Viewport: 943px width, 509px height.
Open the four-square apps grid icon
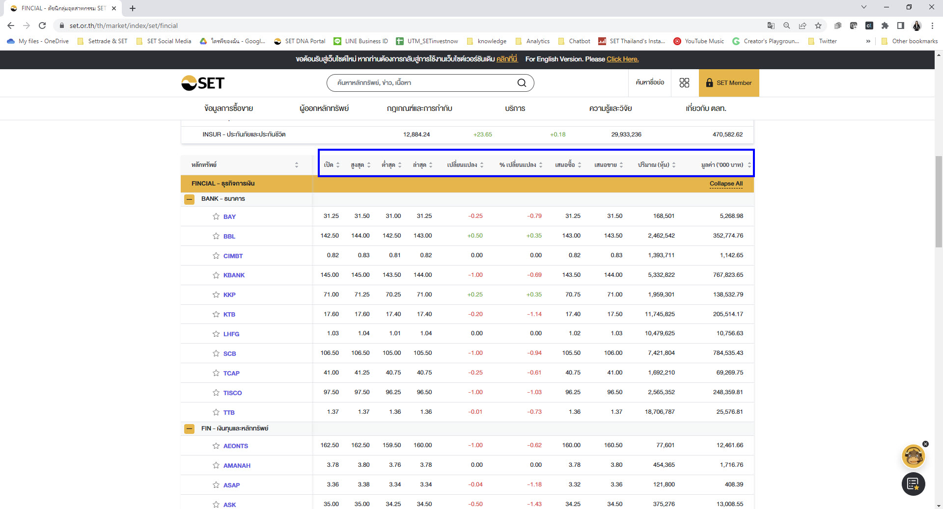(x=684, y=83)
